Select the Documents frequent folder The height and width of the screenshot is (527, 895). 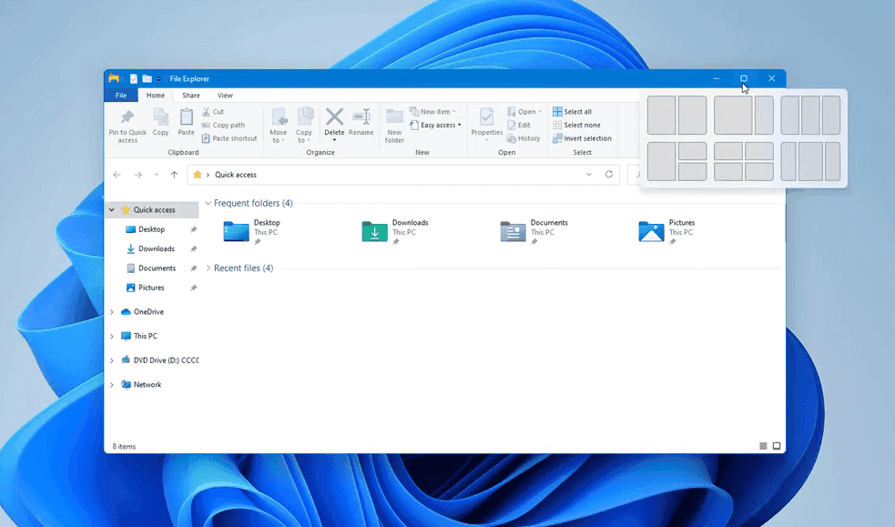534,231
